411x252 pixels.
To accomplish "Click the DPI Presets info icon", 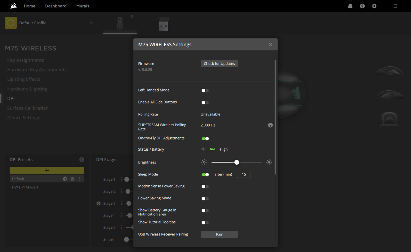I will (x=82, y=160).
